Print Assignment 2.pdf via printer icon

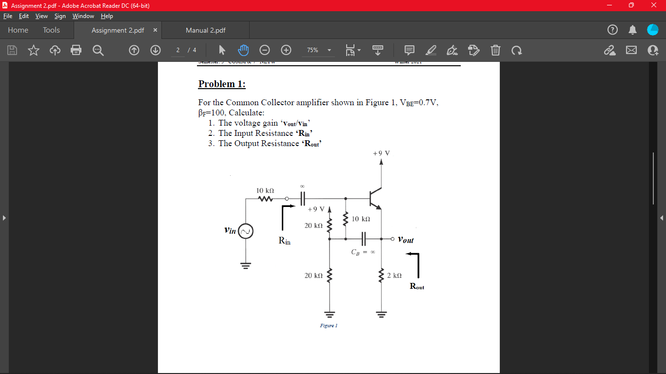pos(76,50)
